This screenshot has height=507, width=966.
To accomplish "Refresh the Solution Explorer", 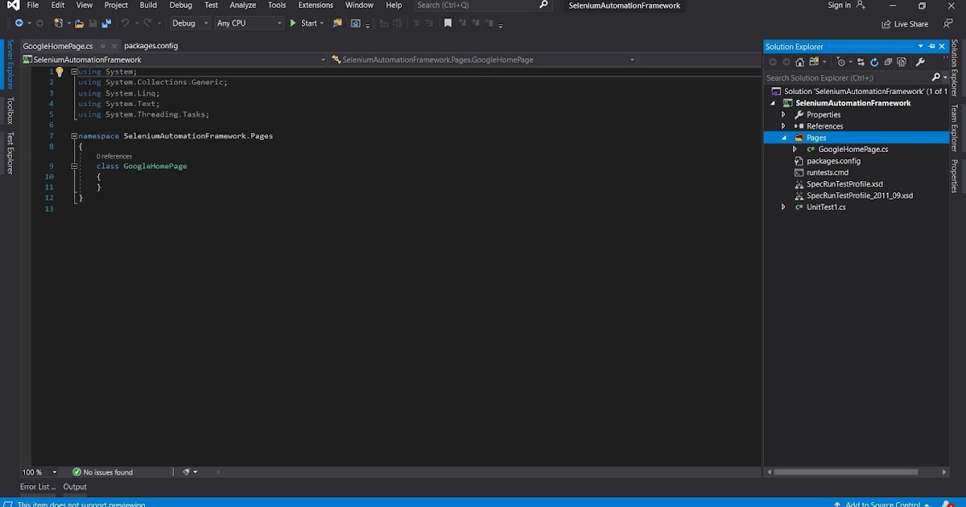I will (x=874, y=61).
